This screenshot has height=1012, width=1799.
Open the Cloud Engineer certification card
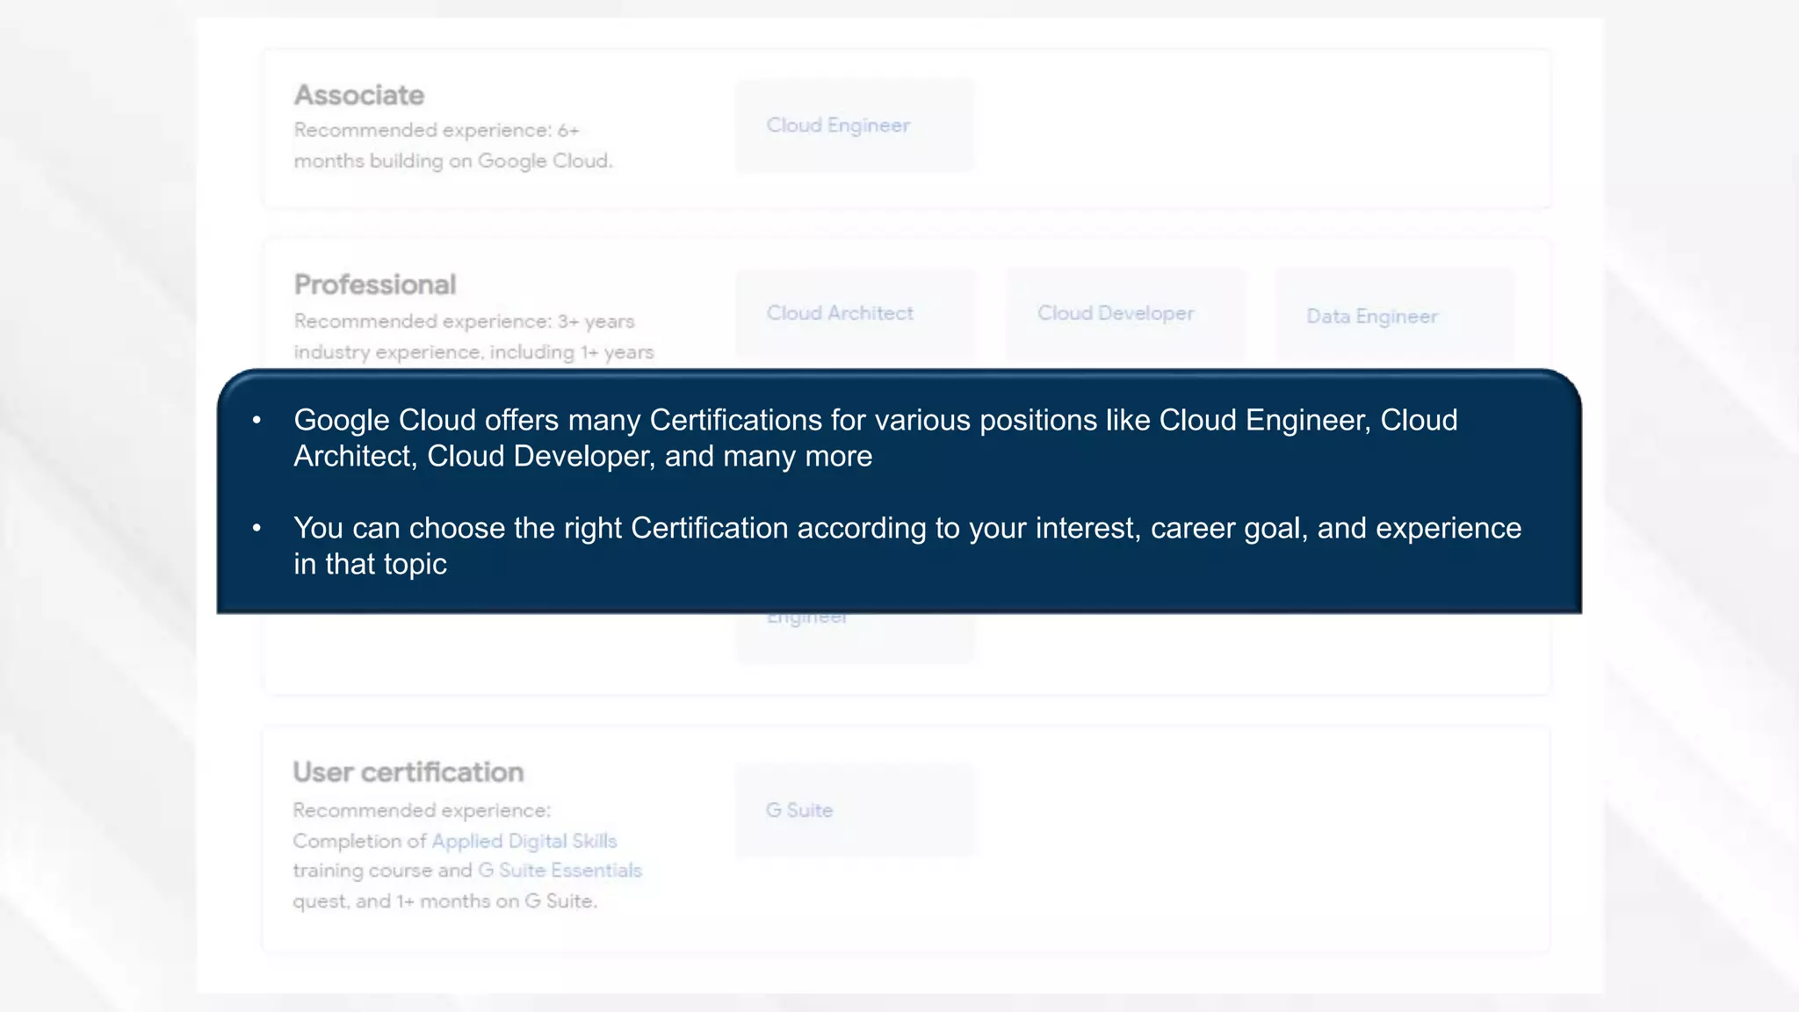(855, 126)
